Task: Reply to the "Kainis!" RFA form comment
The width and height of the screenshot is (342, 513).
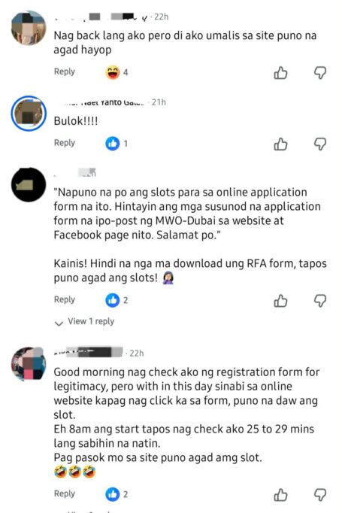Action: (65, 299)
